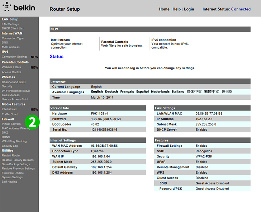The image size is (261, 212).
Task: Open Virtual Servers page
Action: [11, 124]
